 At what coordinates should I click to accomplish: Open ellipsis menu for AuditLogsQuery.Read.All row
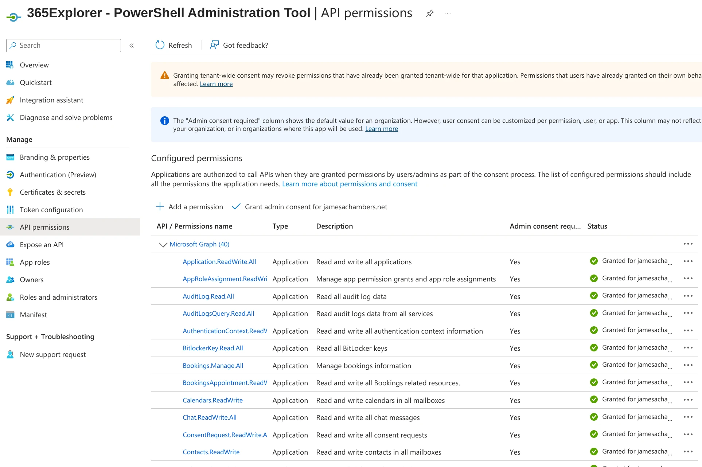tap(688, 313)
